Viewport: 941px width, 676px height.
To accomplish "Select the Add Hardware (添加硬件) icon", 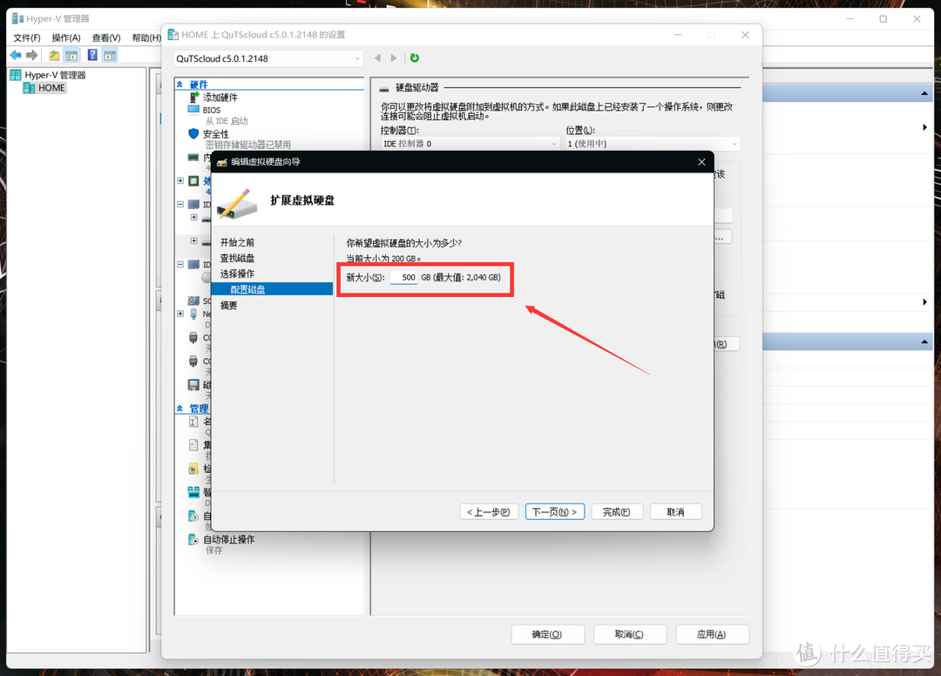I will (193, 98).
